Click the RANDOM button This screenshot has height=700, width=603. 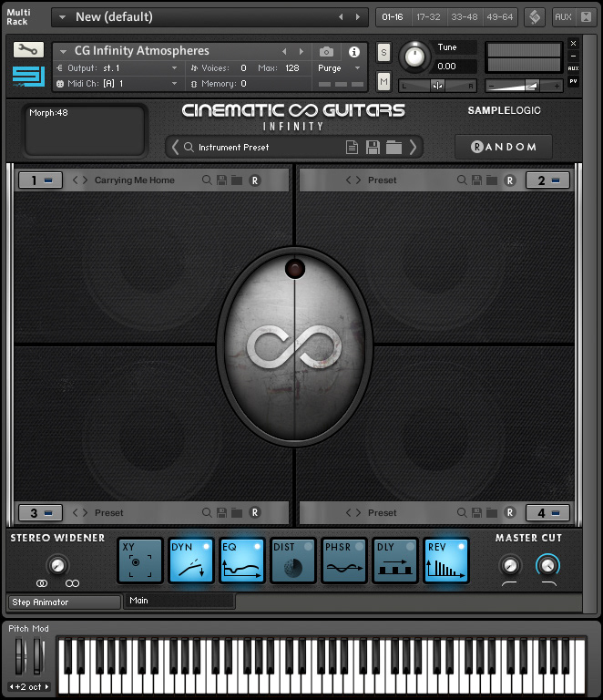[504, 147]
